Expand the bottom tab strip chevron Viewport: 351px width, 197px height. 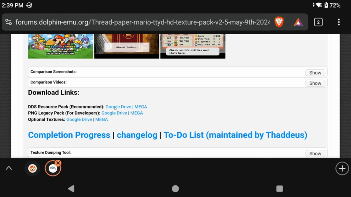click(9, 168)
